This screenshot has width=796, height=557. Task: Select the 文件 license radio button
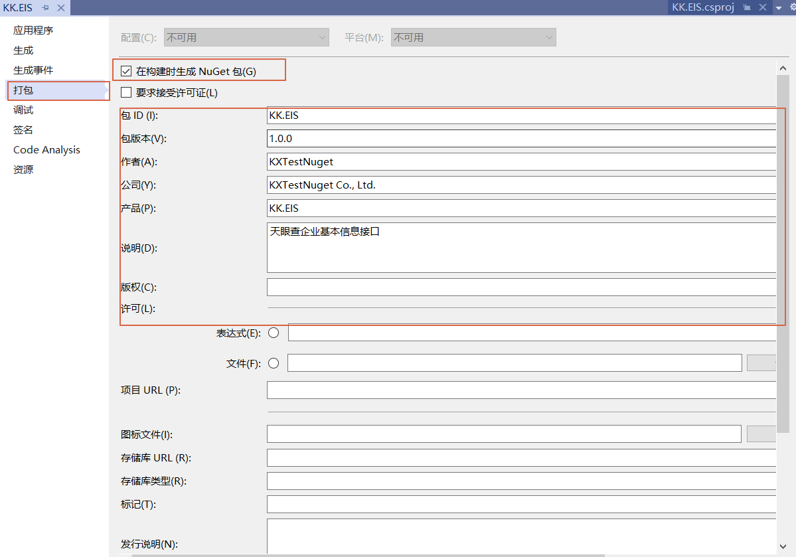click(274, 363)
